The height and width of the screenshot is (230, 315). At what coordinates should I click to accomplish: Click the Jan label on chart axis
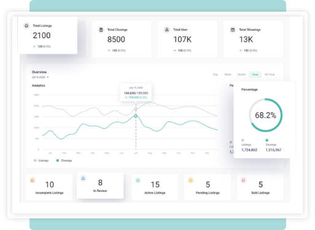[x=50, y=153]
